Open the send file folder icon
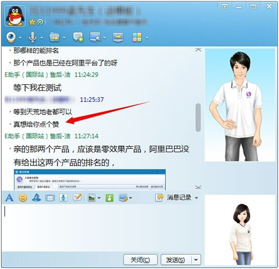 54,37
